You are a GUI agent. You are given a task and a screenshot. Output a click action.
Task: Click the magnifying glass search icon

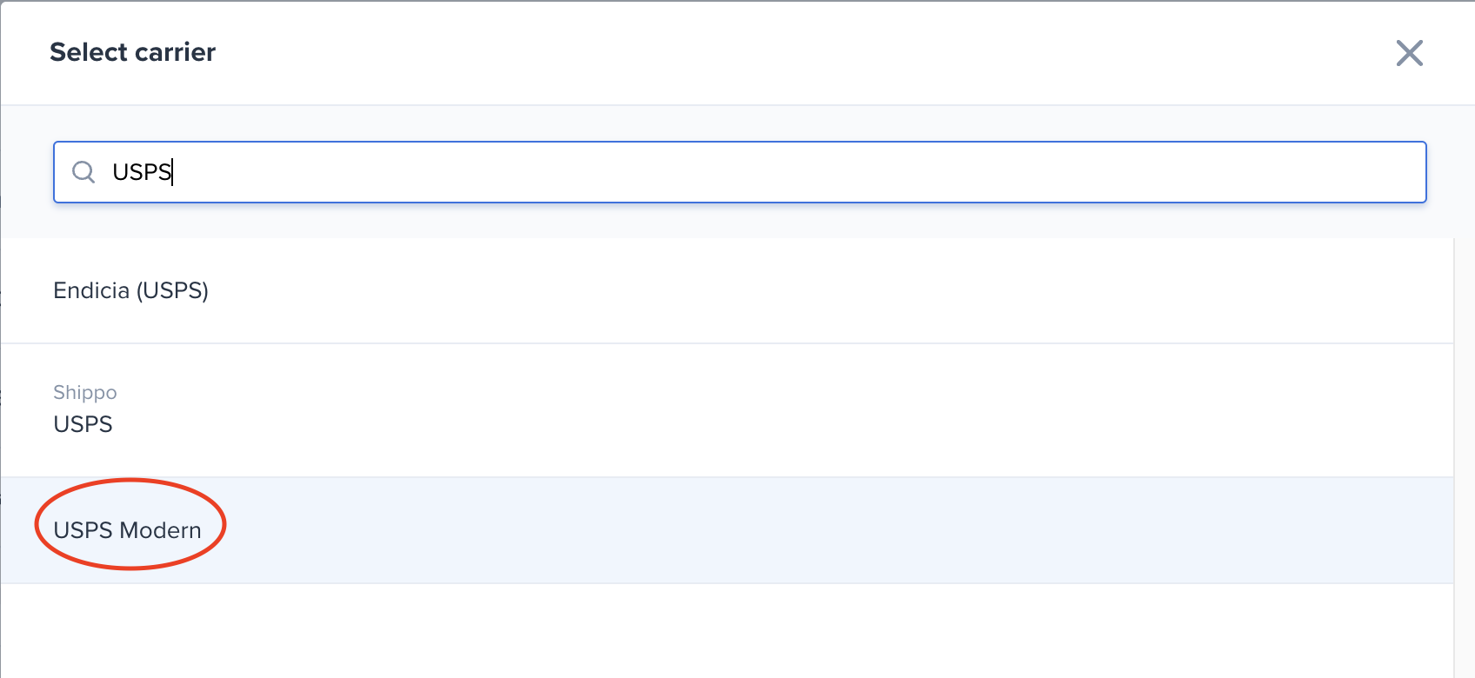pos(83,172)
